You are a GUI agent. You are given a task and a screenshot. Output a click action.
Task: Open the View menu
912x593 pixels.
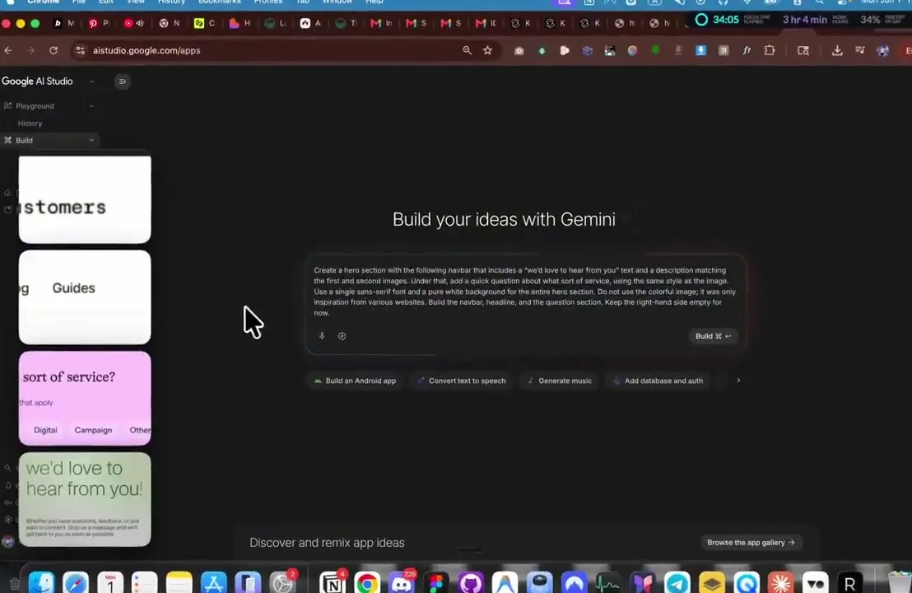(136, 2)
